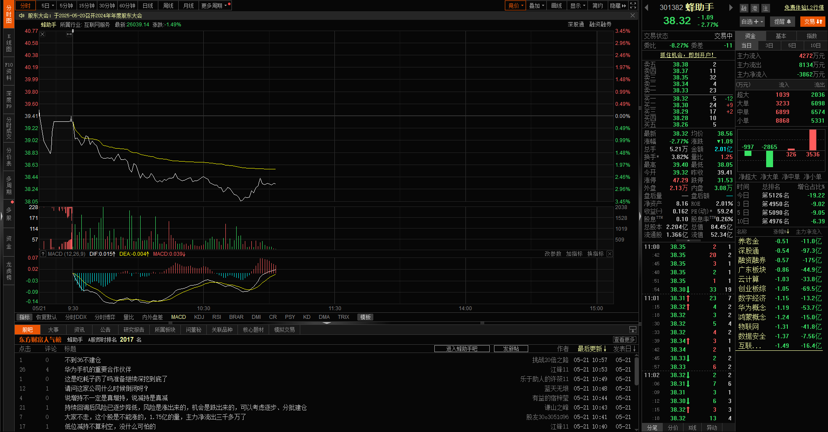Viewport: 828px width, 432px height.
Task: Click the horizontal range arrow icon on chart
Action: point(69,34)
